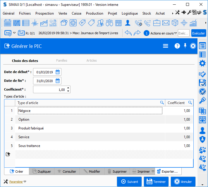Expand the Actions en cours dropdown
Screen dimensions: 208x187
[x=176, y=33]
